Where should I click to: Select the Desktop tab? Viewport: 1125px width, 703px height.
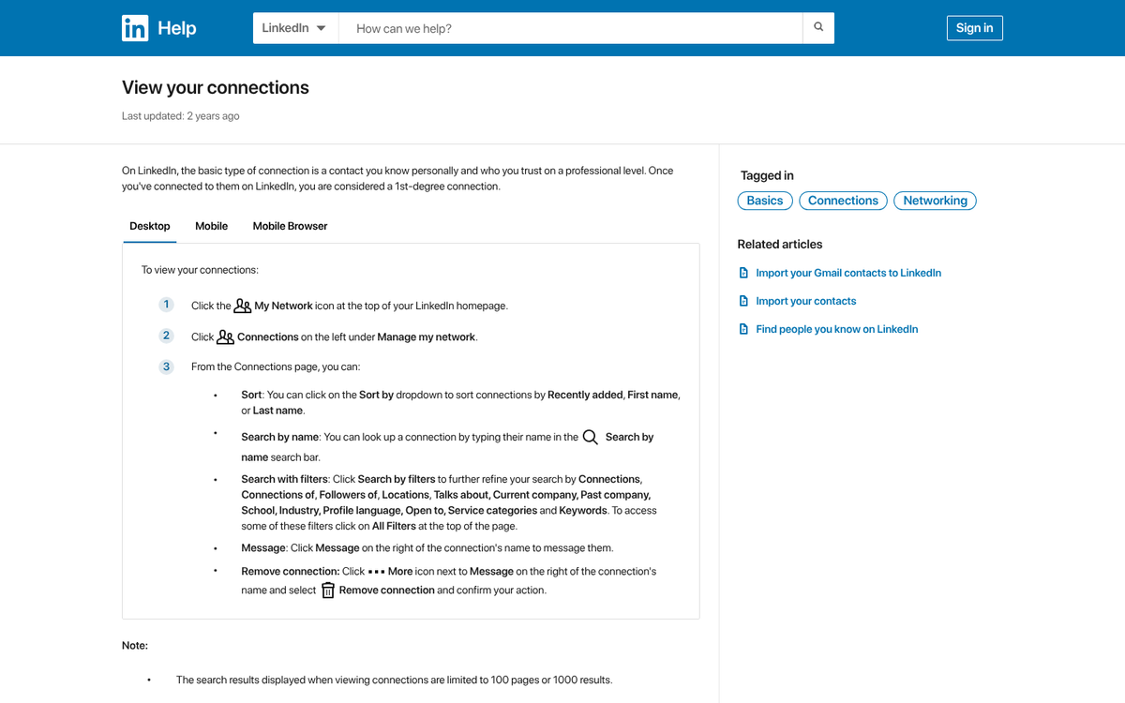(149, 226)
